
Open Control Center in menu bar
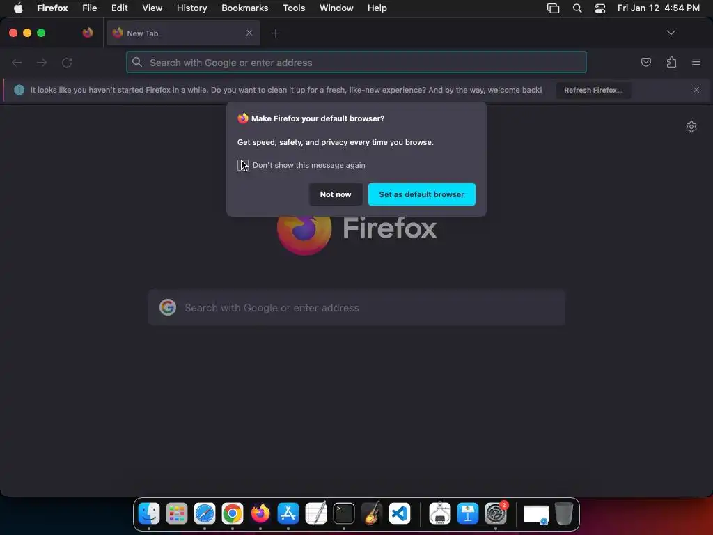(600, 8)
